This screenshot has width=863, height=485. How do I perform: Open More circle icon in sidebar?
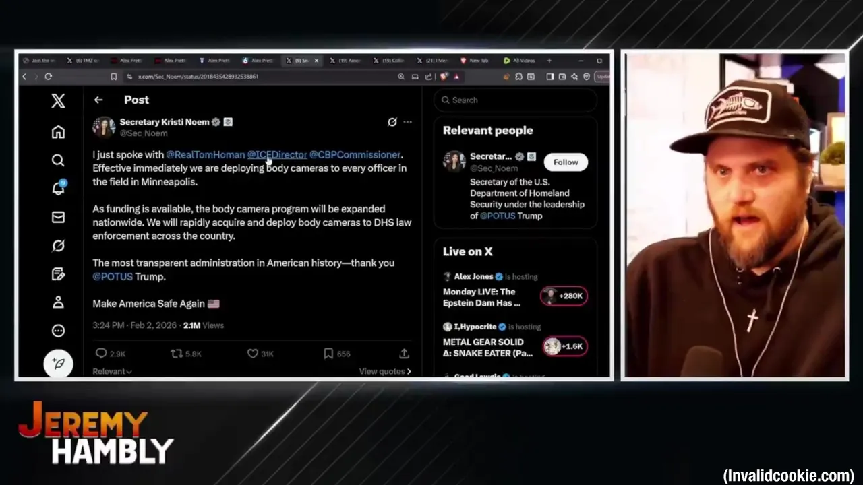58,331
